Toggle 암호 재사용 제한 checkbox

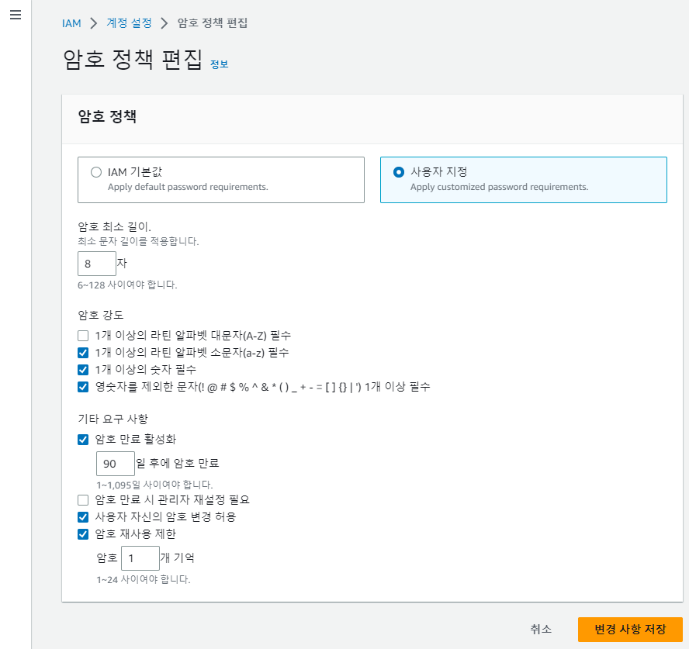click(x=83, y=534)
